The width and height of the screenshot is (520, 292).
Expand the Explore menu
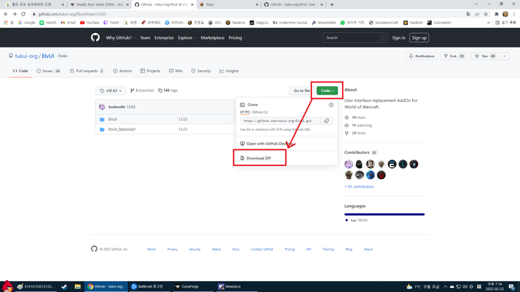(x=187, y=38)
